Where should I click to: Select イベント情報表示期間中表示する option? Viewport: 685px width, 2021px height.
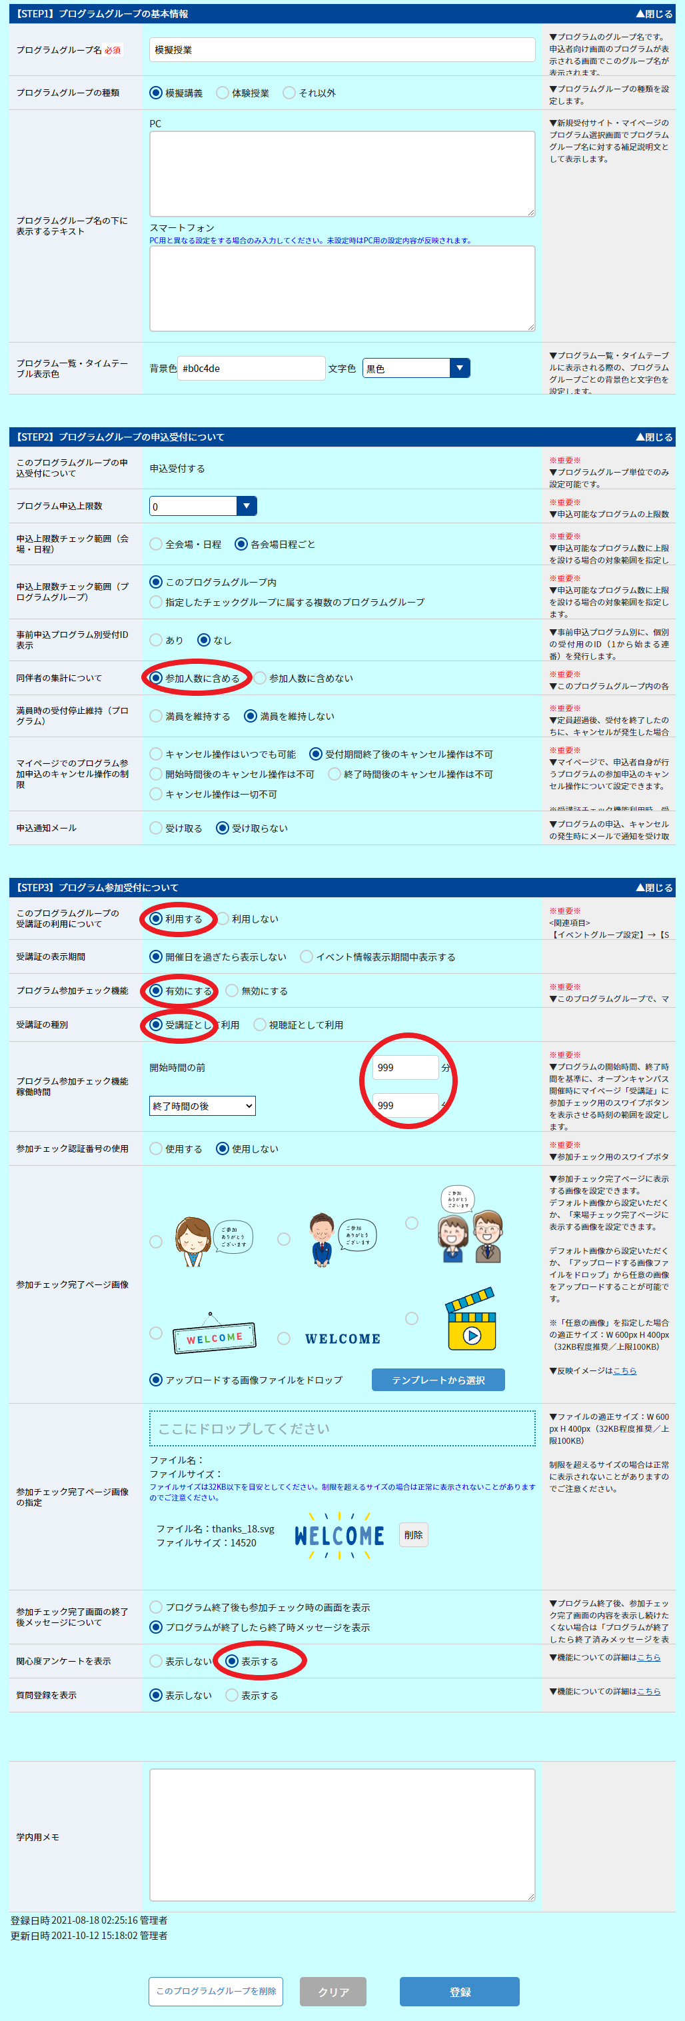pyautogui.click(x=307, y=957)
